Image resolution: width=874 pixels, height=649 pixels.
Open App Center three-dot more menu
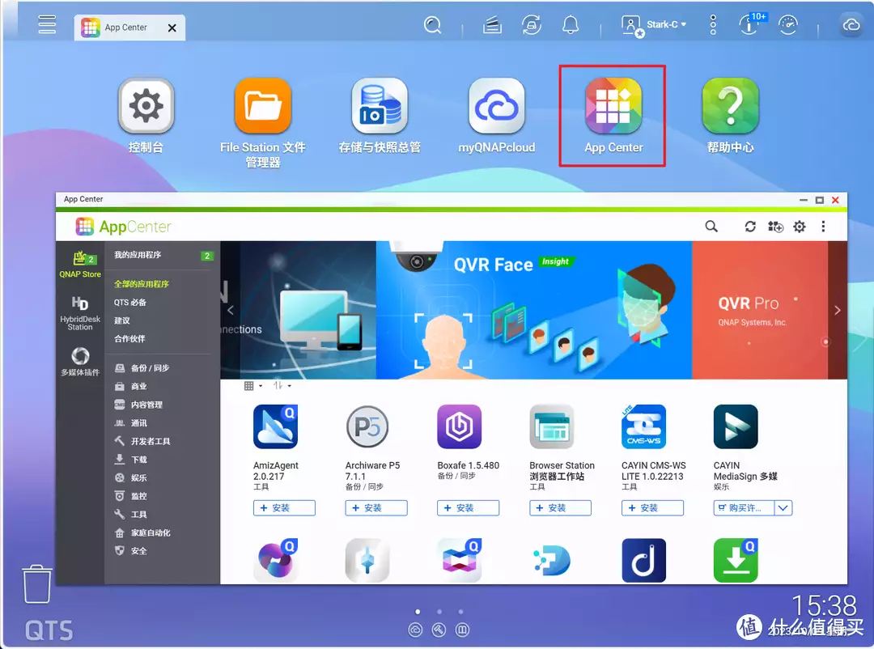coord(823,227)
